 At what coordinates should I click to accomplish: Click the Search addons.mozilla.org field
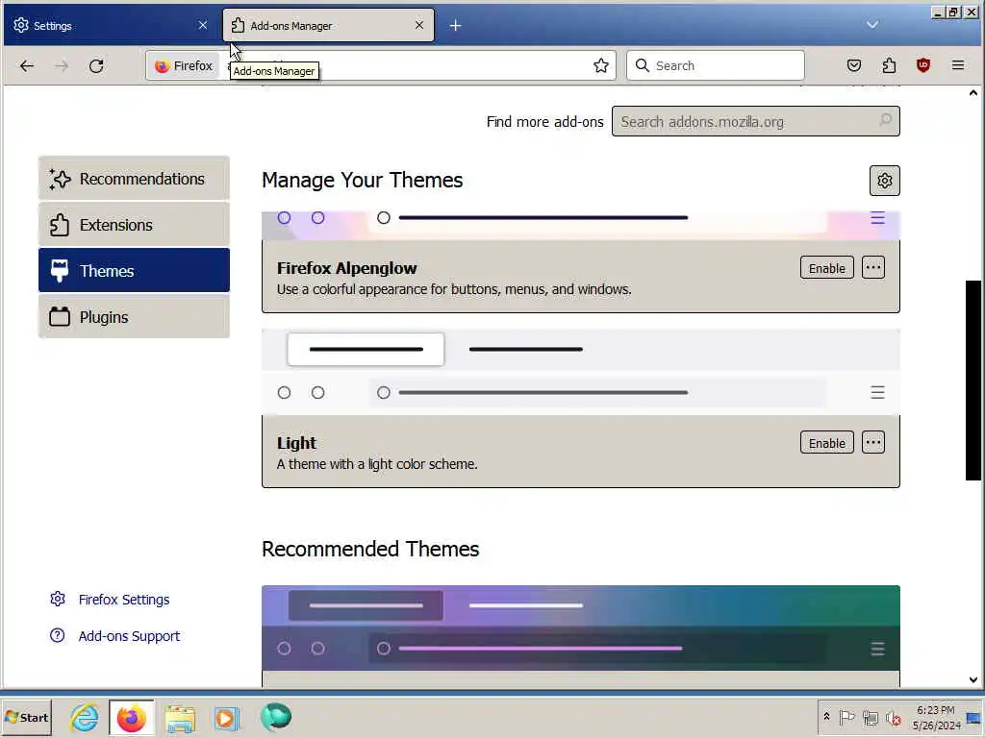[x=756, y=122]
